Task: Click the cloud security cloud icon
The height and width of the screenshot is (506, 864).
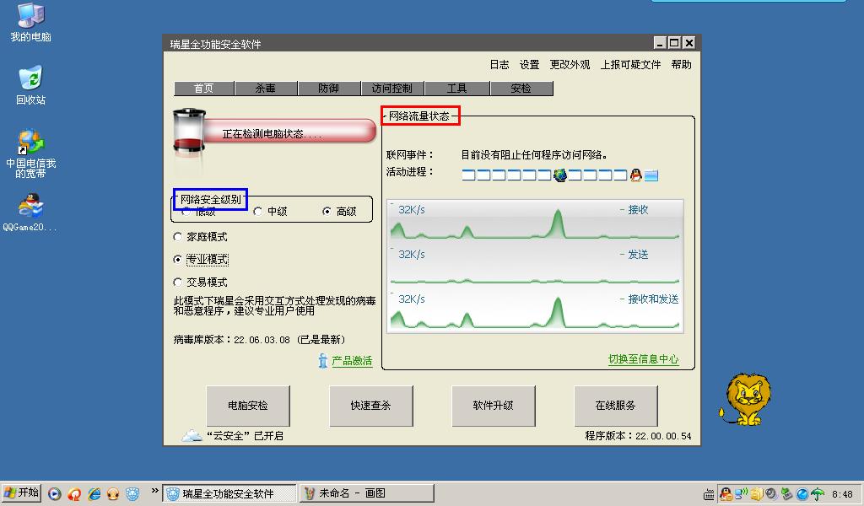Action: pyautogui.click(x=192, y=436)
